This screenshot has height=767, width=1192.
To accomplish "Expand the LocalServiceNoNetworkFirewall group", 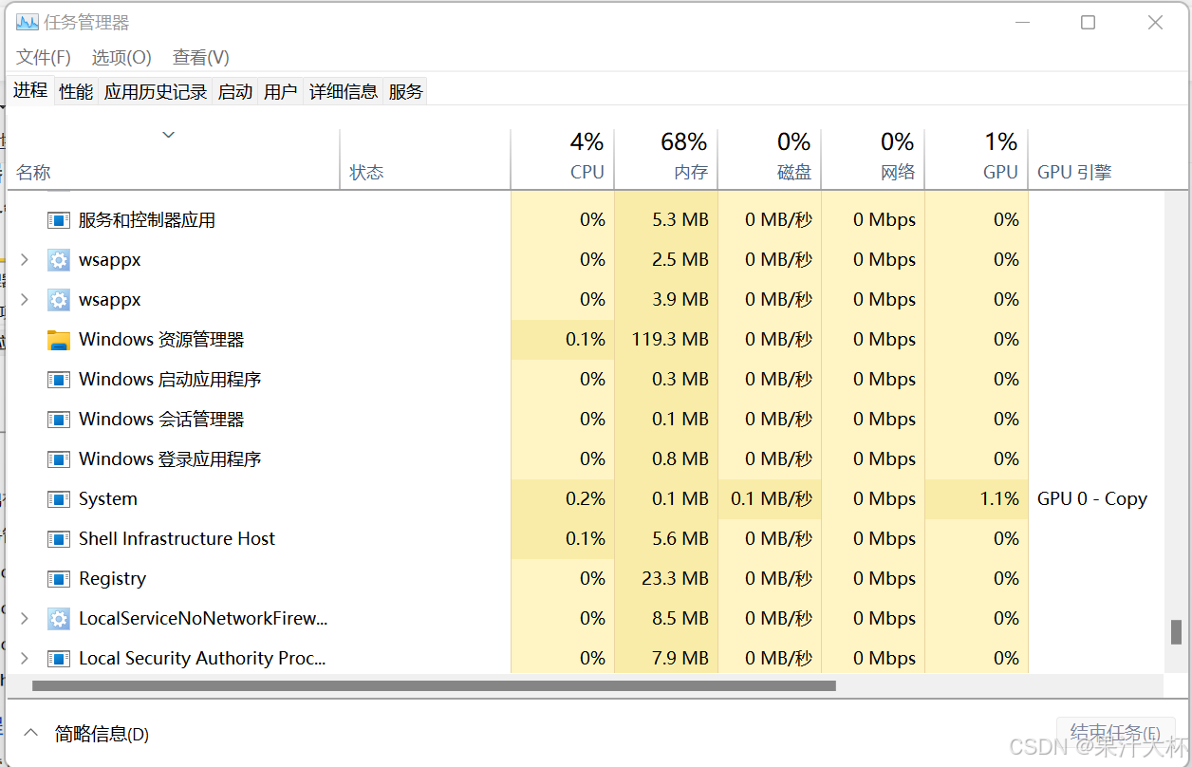I will pyautogui.click(x=25, y=618).
